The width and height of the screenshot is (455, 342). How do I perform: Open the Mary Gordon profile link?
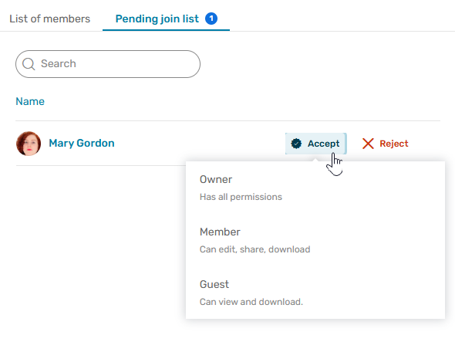pos(82,144)
